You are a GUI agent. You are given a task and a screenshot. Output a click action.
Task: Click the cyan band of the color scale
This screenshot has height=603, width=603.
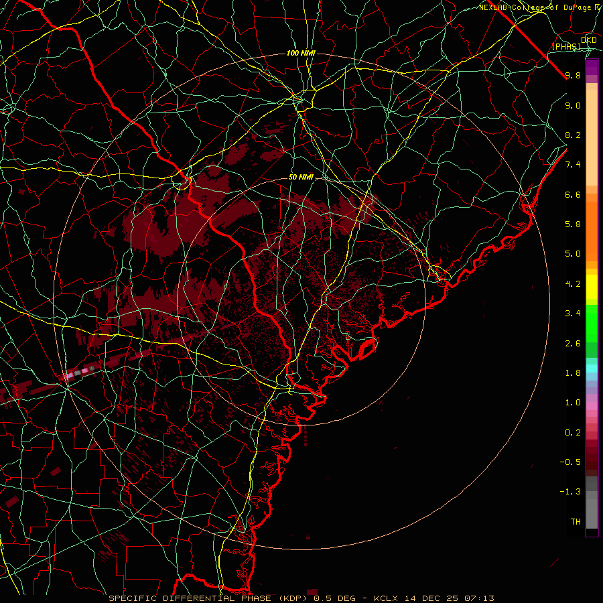592,368
